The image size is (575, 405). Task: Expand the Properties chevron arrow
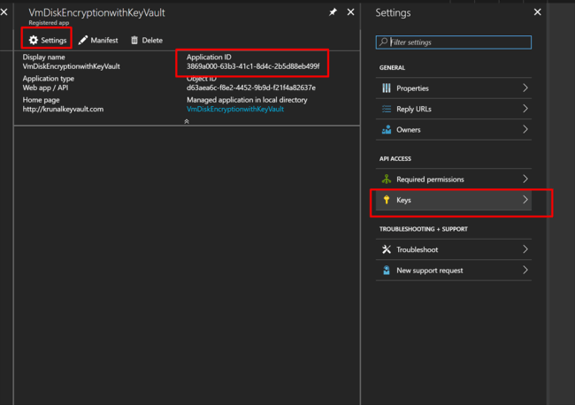(x=525, y=88)
